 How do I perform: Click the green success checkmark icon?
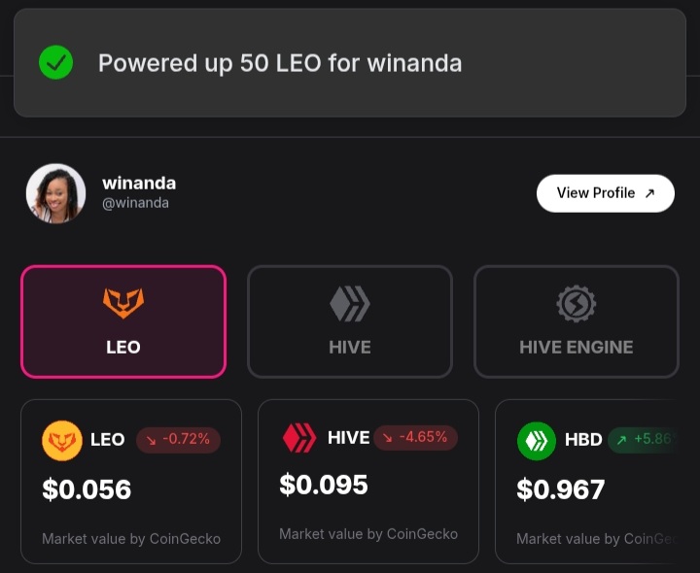tap(55, 63)
